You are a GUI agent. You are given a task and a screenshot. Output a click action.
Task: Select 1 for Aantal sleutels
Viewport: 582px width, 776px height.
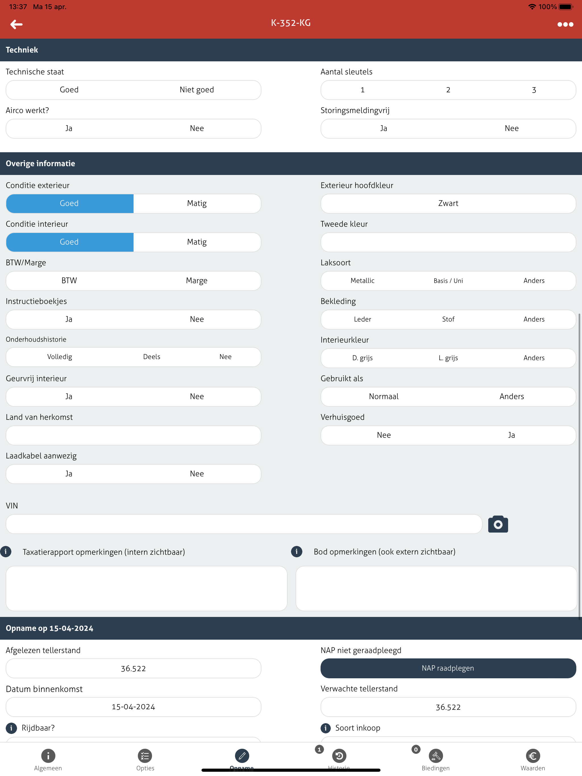[x=363, y=90]
